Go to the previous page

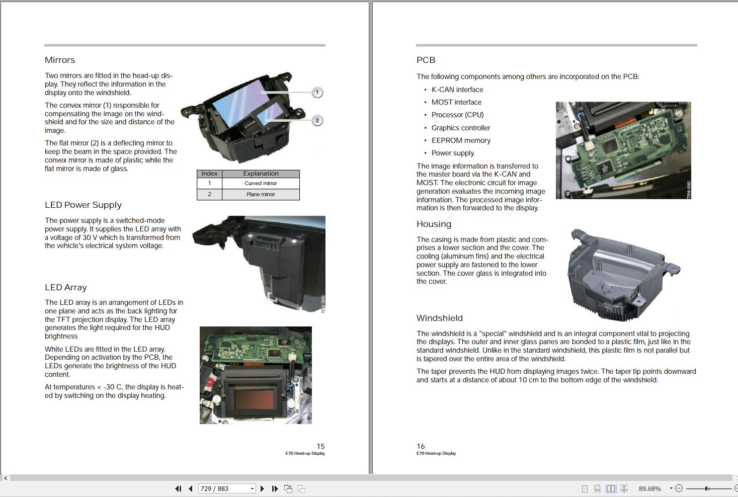pos(190,488)
